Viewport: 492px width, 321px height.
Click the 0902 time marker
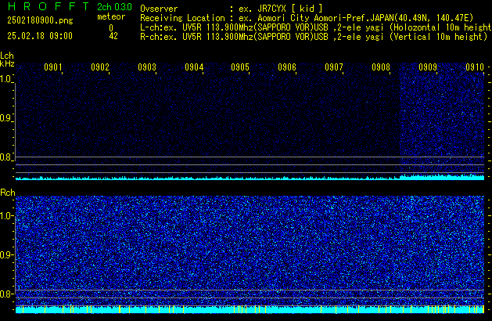point(100,67)
